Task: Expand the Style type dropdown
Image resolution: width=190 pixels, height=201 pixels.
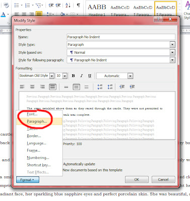Action: coord(172,45)
